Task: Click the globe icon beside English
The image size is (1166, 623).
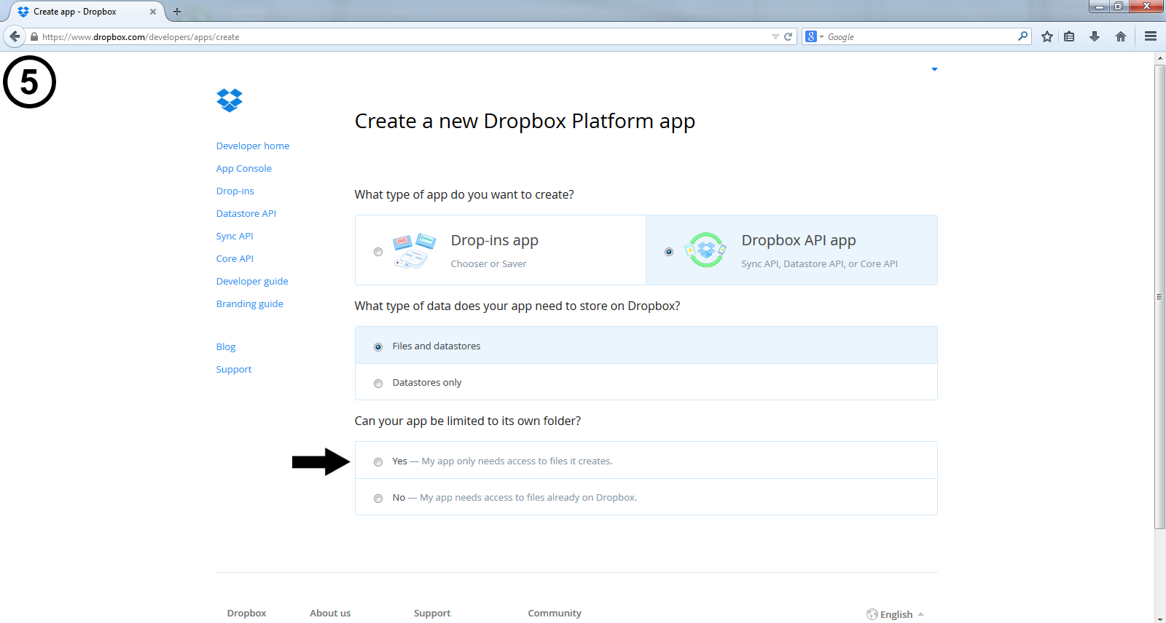Action: (x=872, y=614)
